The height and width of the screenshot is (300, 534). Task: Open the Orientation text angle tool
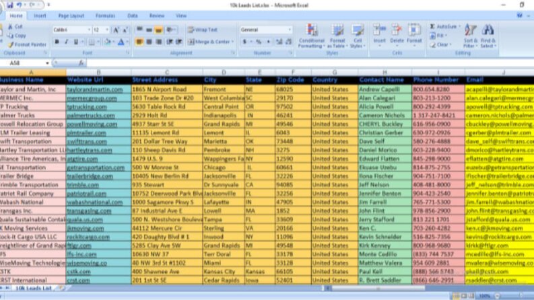pos(170,30)
